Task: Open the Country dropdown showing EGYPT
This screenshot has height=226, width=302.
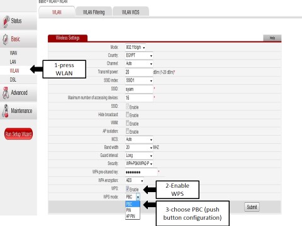Action: point(139,55)
